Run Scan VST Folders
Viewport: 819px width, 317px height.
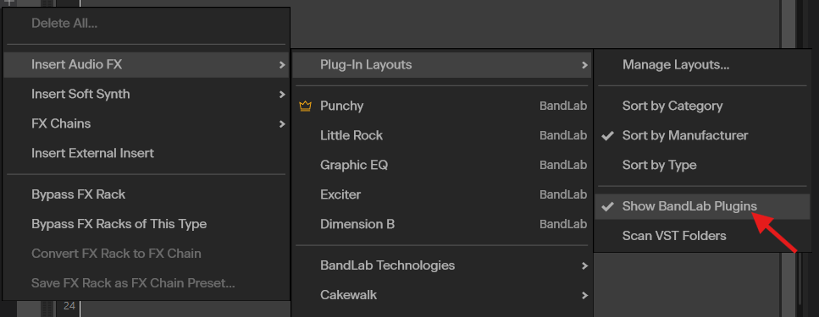pyautogui.click(x=702, y=236)
